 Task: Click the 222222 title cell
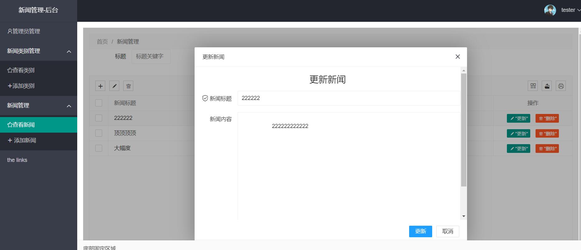point(123,118)
